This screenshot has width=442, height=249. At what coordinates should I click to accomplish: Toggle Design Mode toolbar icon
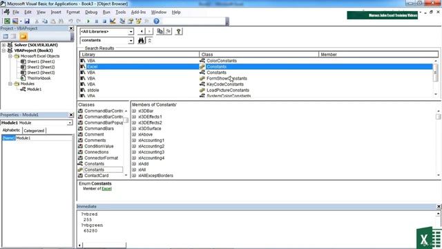tap(113, 21)
